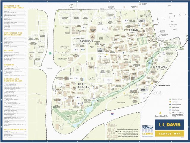Click the Smoke and Tobacco Free logo
Screen dimensions: 190x143
[x=148, y=130]
